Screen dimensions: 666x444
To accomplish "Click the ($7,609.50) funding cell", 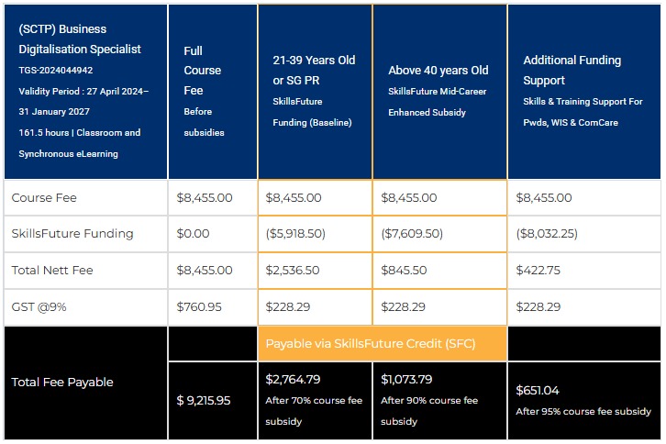I will (412, 234).
